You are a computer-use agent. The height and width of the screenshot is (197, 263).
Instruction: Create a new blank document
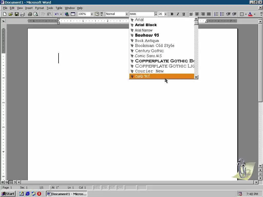point(5,14)
